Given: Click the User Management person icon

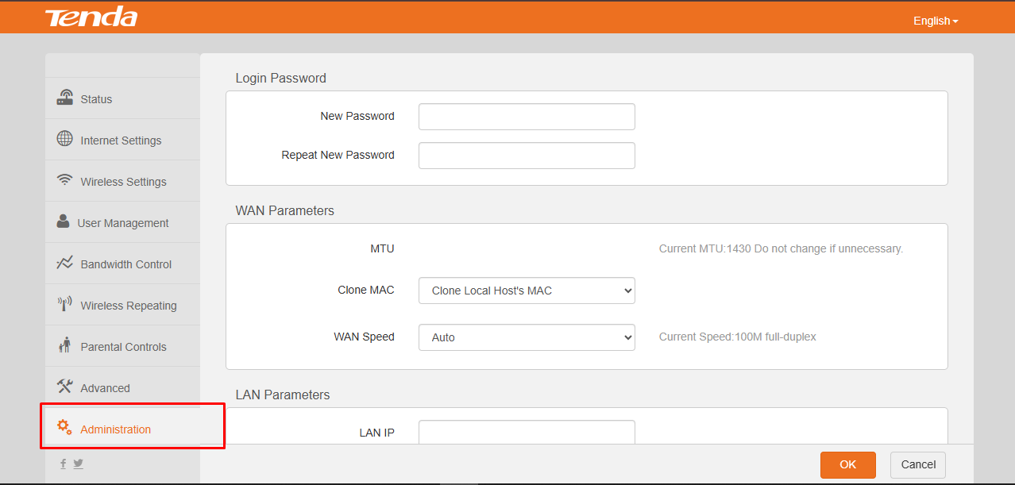Looking at the screenshot, I should tap(64, 221).
